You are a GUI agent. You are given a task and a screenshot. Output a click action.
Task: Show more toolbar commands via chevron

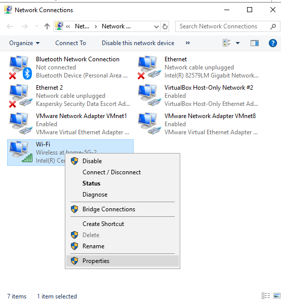(x=188, y=43)
